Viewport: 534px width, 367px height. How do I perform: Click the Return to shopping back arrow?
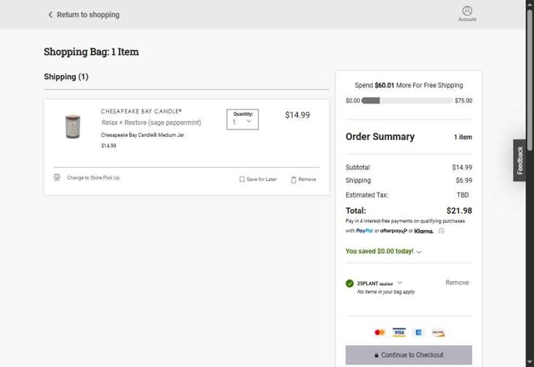pyautogui.click(x=50, y=15)
